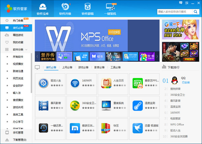
Task: Open the main menu icon in title bar
Action: pos(187,3)
